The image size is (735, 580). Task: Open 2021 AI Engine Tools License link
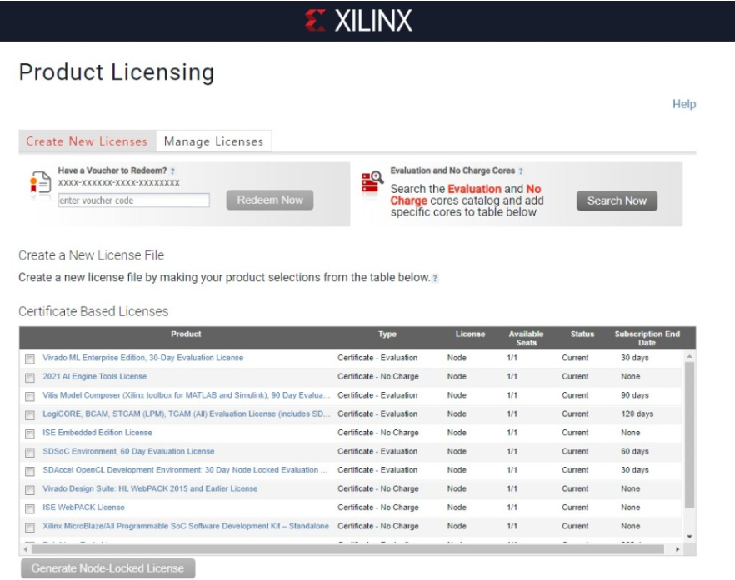[x=95, y=376]
